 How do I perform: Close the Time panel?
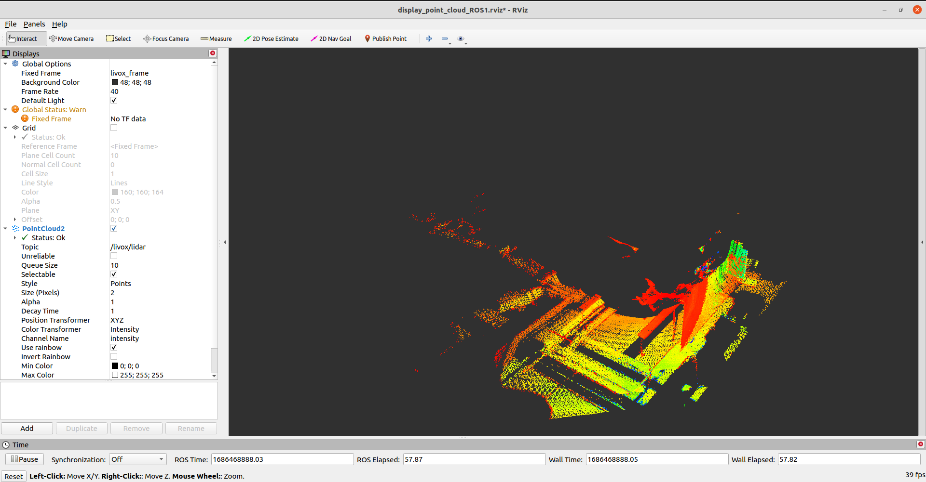(920, 444)
